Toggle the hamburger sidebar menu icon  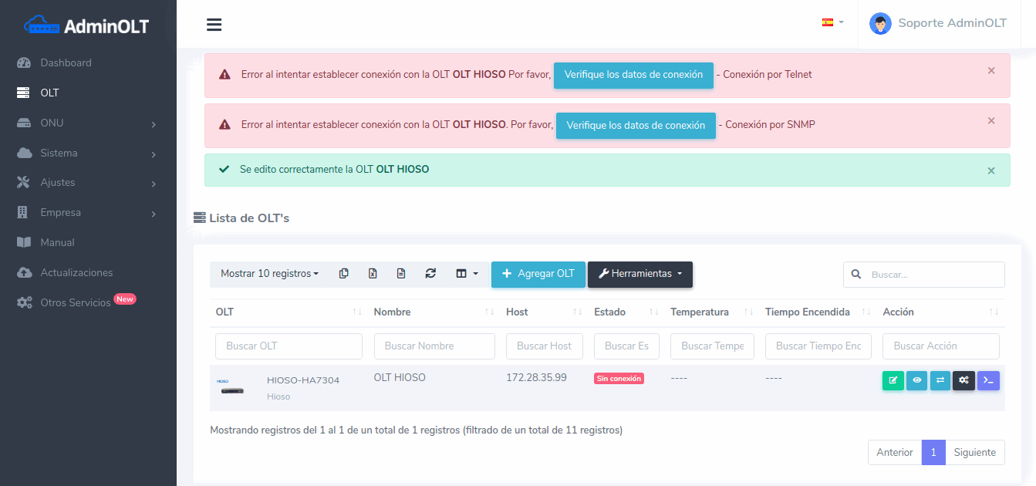click(214, 25)
